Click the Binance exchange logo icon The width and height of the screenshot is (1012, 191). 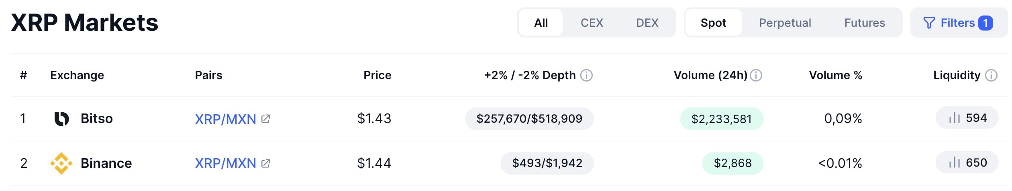click(61, 163)
